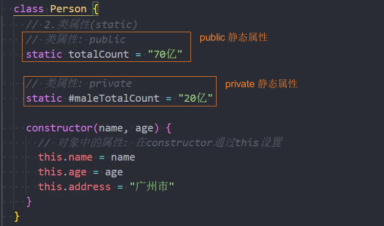Place cursor on #maleTotalCount identifier
384x226 pixels.
click(x=114, y=98)
